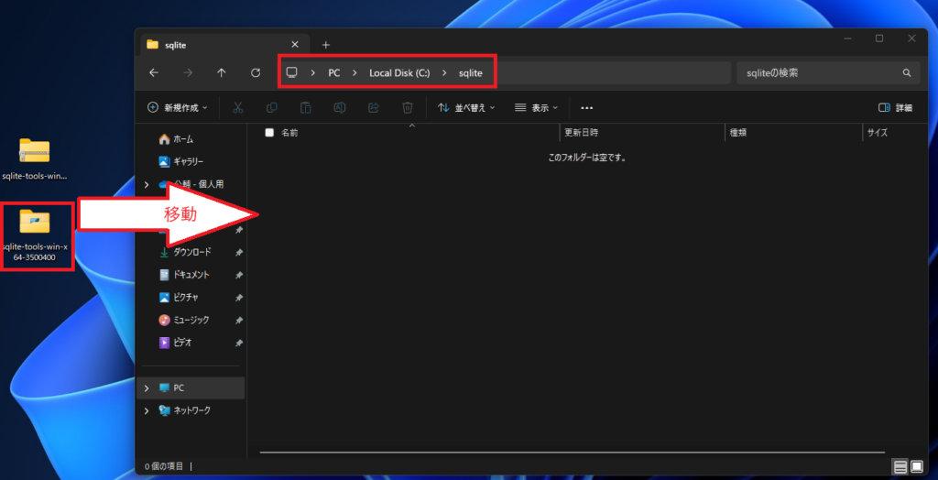Screen dimensions: 938x480
Task: Click chevron after Local Disk (C:)
Action: (444, 73)
